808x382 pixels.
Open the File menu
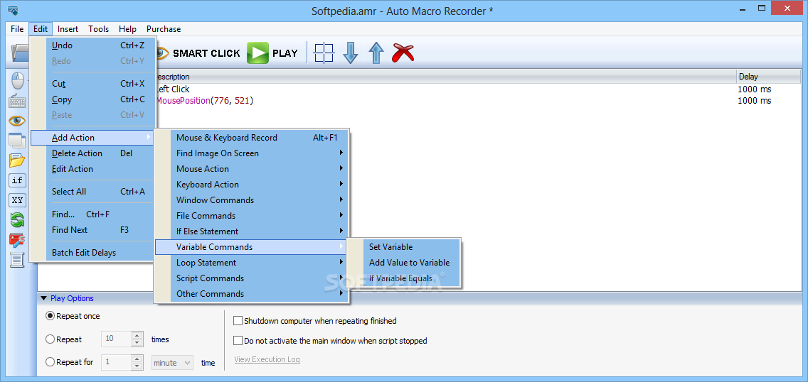click(17, 29)
